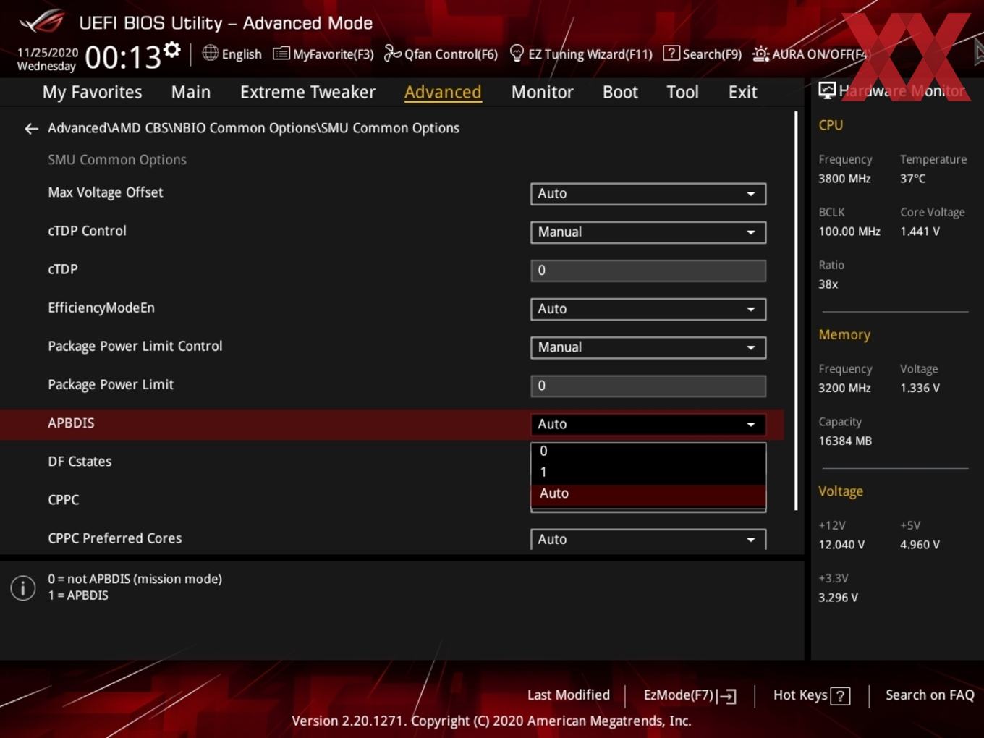Open Qfan Control(F6)
The height and width of the screenshot is (738, 984).
coord(441,54)
